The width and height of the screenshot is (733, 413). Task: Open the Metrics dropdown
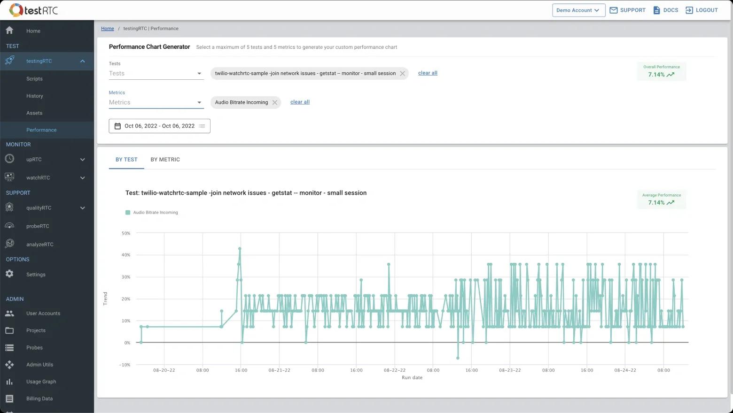pos(156,102)
